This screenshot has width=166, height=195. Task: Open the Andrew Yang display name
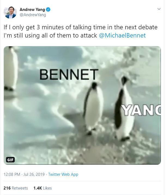(x=32, y=10)
